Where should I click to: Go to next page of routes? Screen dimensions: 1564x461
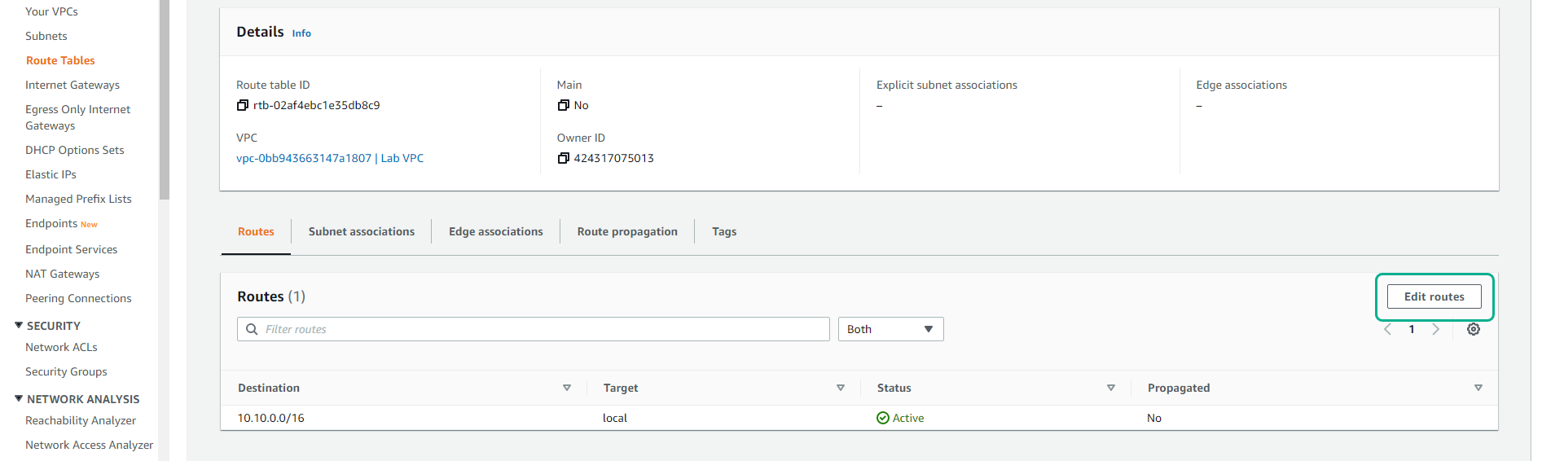(1435, 329)
